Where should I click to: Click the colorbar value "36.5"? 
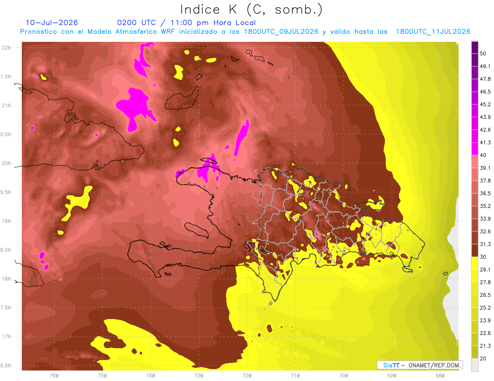coord(485,194)
